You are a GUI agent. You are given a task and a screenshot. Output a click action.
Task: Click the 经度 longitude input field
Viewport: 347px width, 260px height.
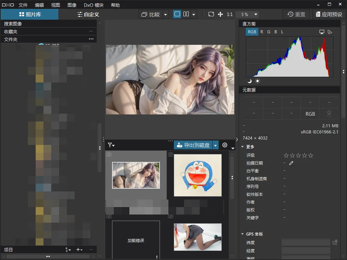[x=306, y=251]
